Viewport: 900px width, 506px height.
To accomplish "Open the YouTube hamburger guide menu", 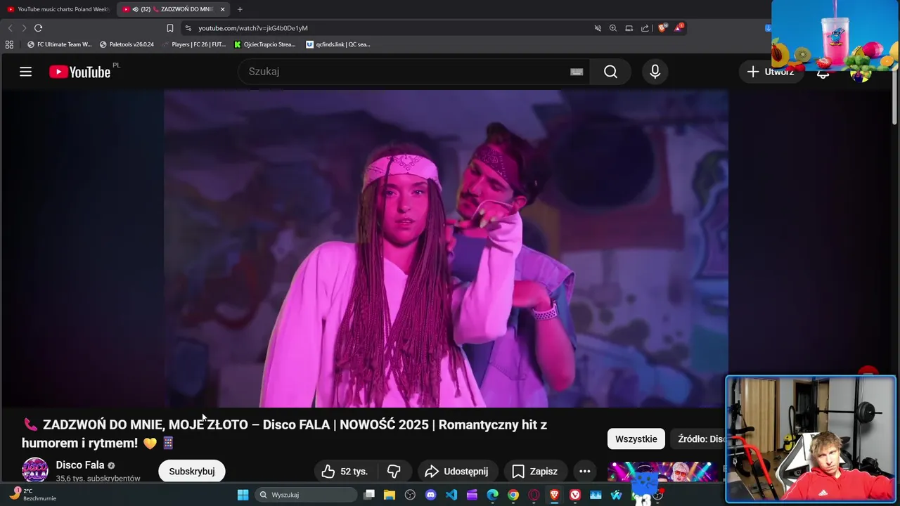I will (26, 72).
